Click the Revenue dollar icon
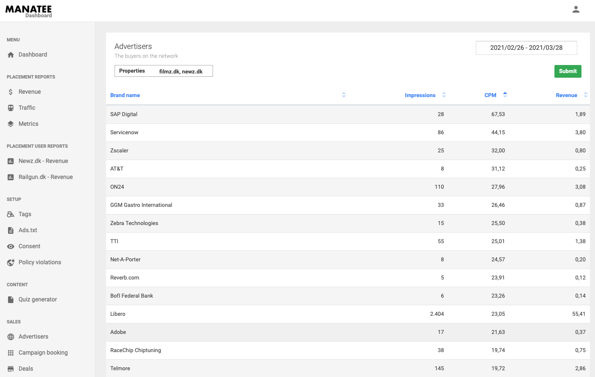595x377 pixels. pyautogui.click(x=11, y=92)
